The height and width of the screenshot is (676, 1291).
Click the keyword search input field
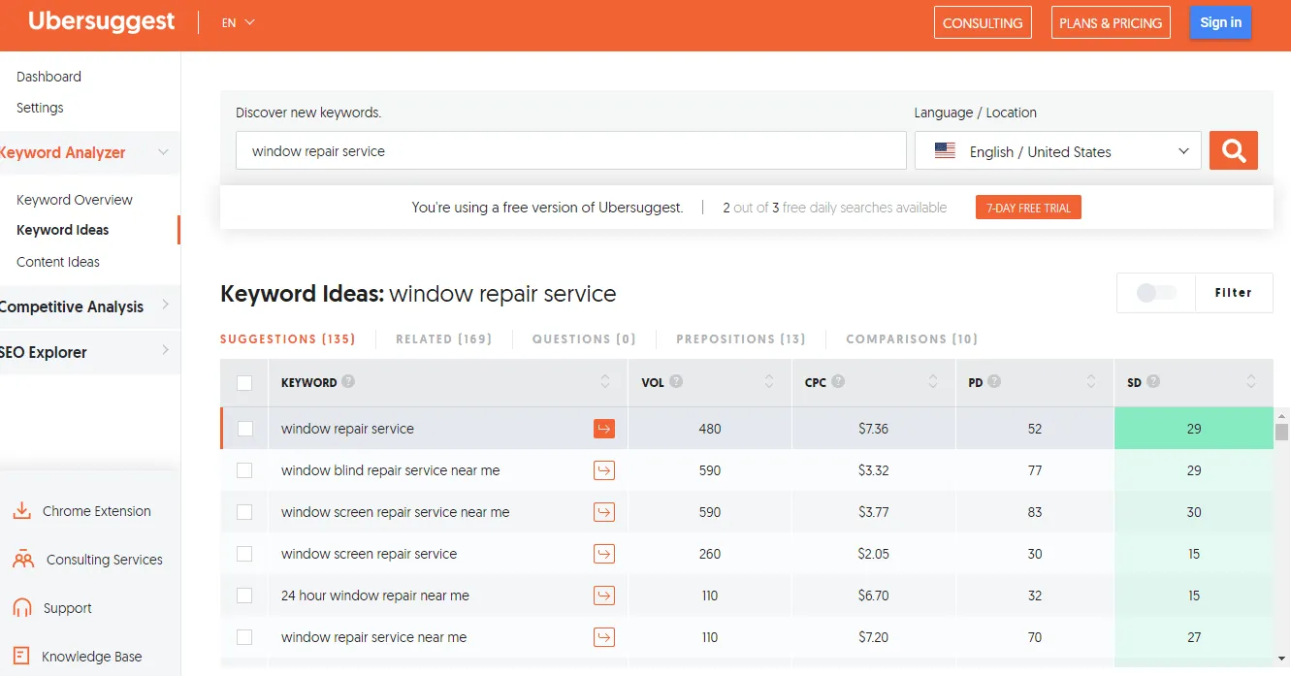tap(570, 151)
